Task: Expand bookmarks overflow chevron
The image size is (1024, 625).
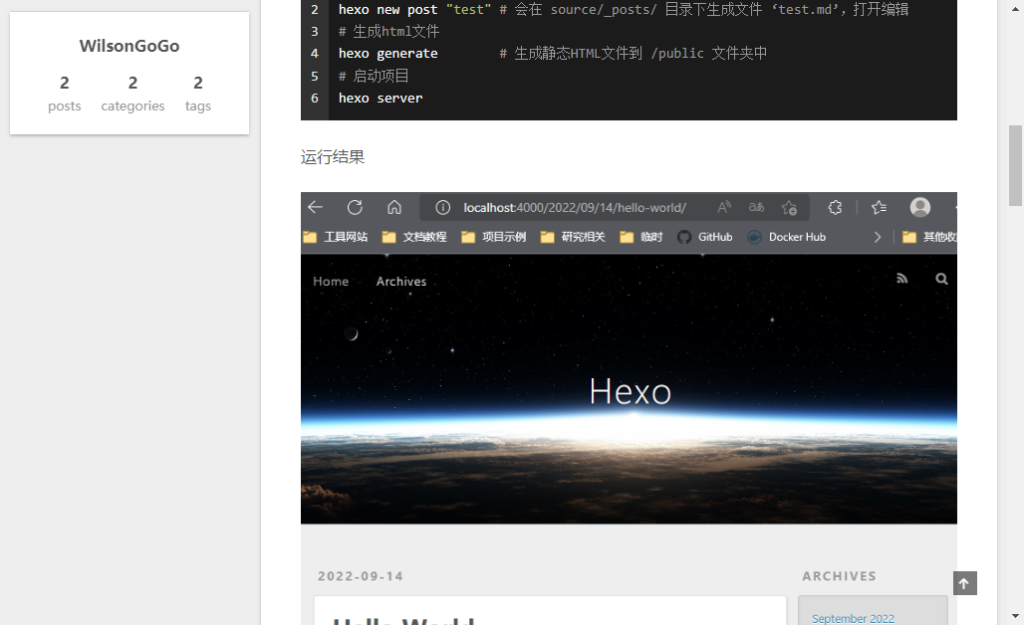Action: click(x=877, y=237)
